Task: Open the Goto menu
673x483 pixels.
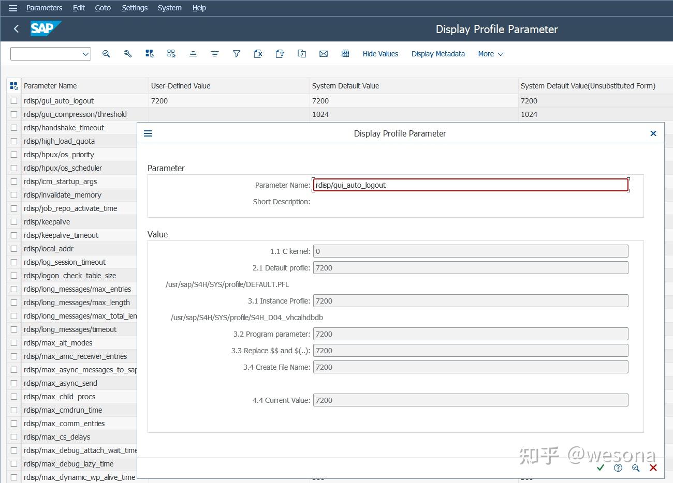Action: click(103, 8)
